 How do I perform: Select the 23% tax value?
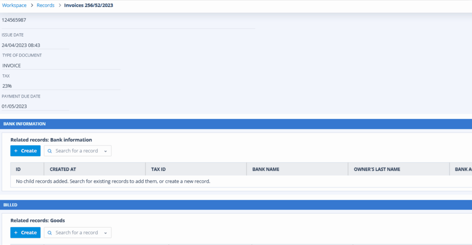pyautogui.click(x=7, y=86)
